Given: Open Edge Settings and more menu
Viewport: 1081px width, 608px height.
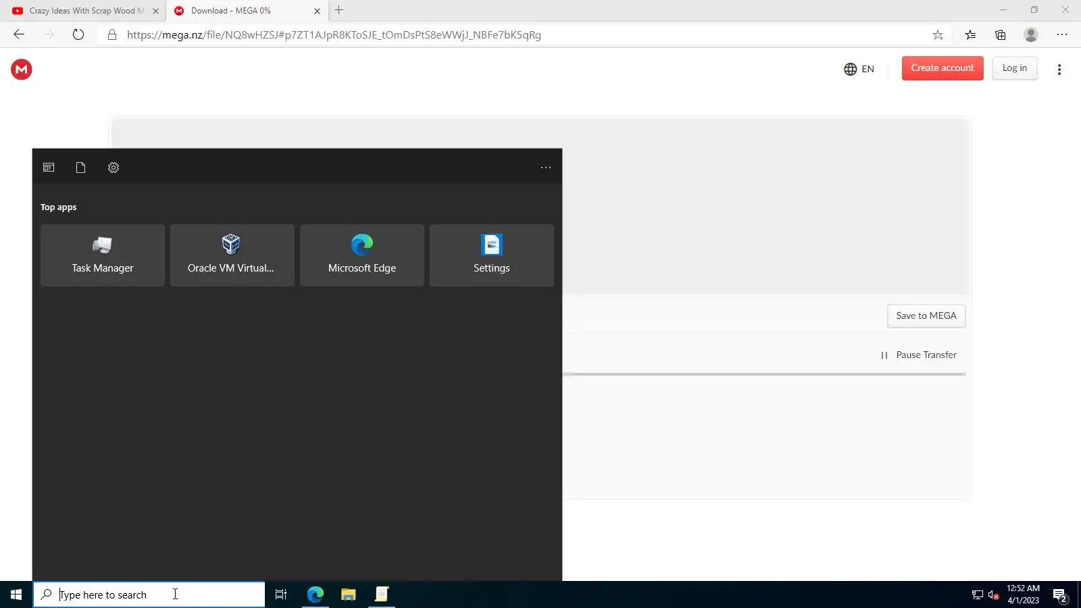Looking at the screenshot, I should coord(1062,34).
